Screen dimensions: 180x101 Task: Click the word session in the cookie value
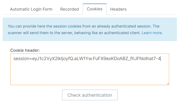(x=21, y=59)
